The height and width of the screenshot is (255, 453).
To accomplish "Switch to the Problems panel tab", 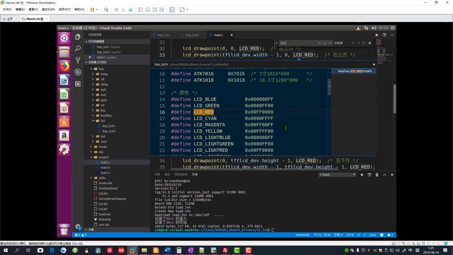I will 157,175.
